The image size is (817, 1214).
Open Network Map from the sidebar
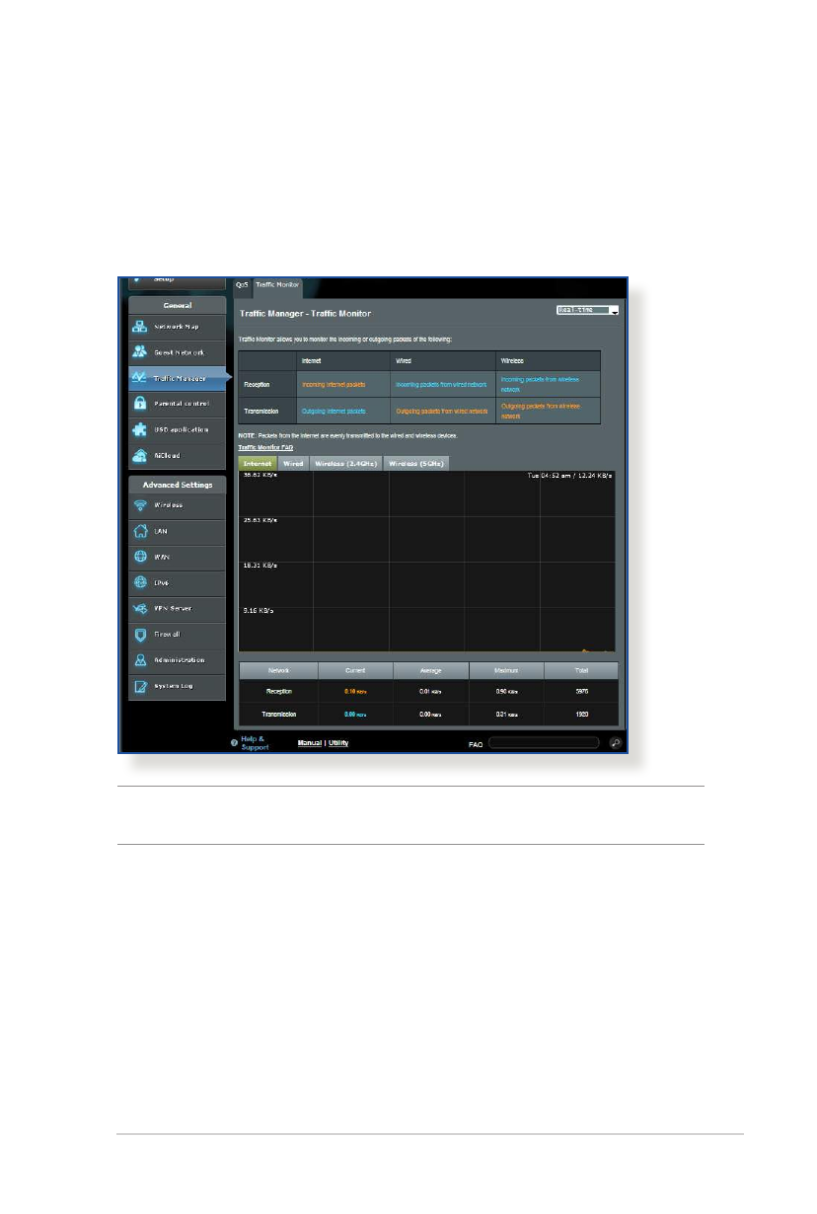click(176, 328)
